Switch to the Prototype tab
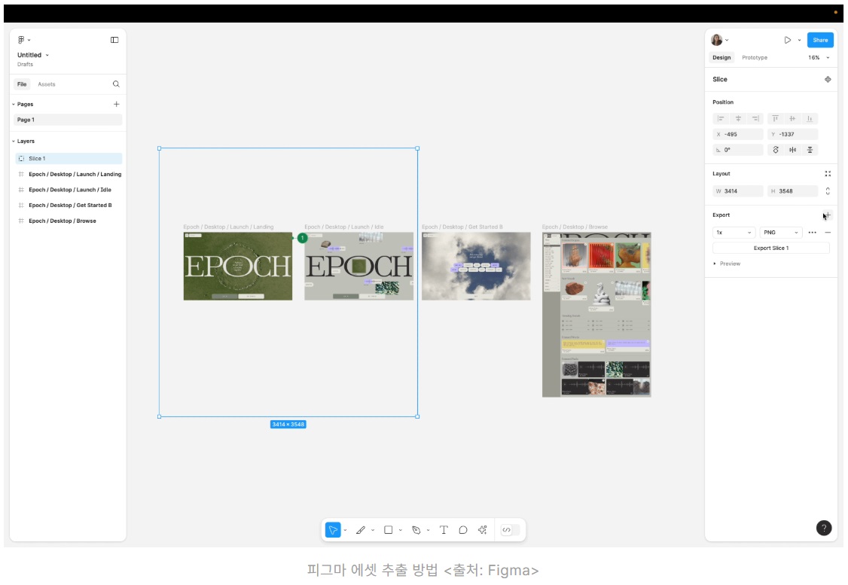The image size is (848, 585). [755, 57]
